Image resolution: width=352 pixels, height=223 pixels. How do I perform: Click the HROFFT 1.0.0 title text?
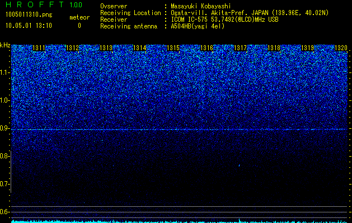coord(44,4)
